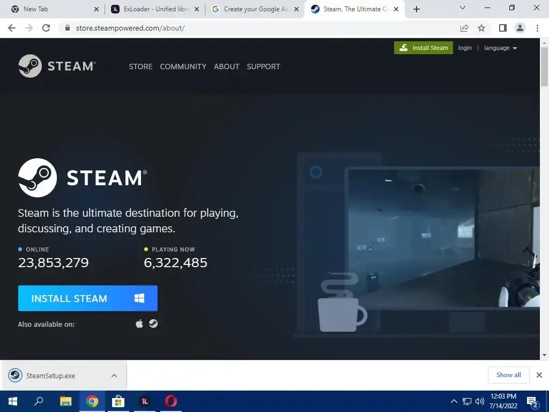Open the Chrome profile avatar
Screen dimensions: 549x412
point(520,28)
